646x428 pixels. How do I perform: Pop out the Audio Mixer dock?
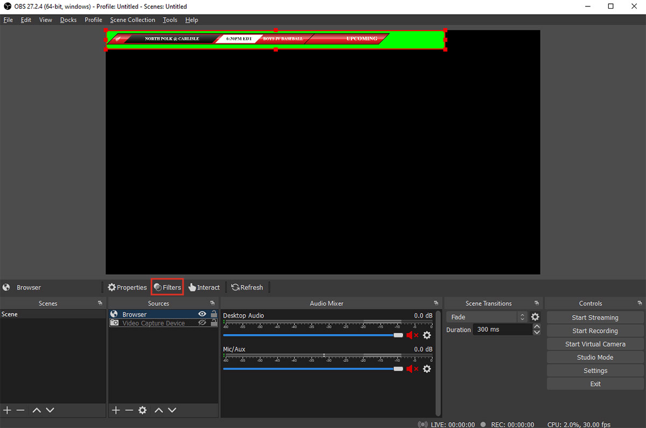pyautogui.click(x=436, y=303)
